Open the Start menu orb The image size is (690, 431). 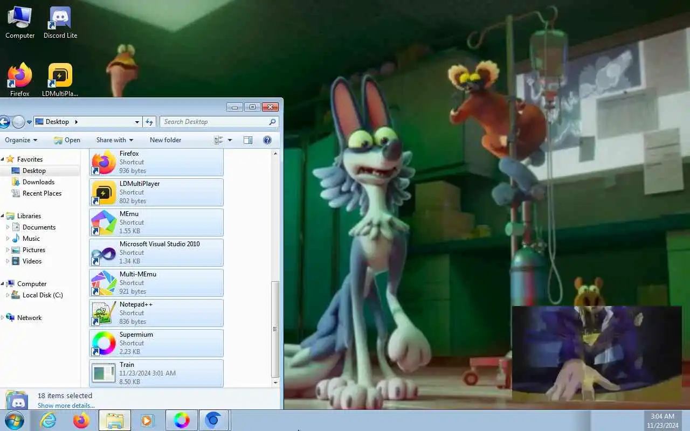point(14,420)
